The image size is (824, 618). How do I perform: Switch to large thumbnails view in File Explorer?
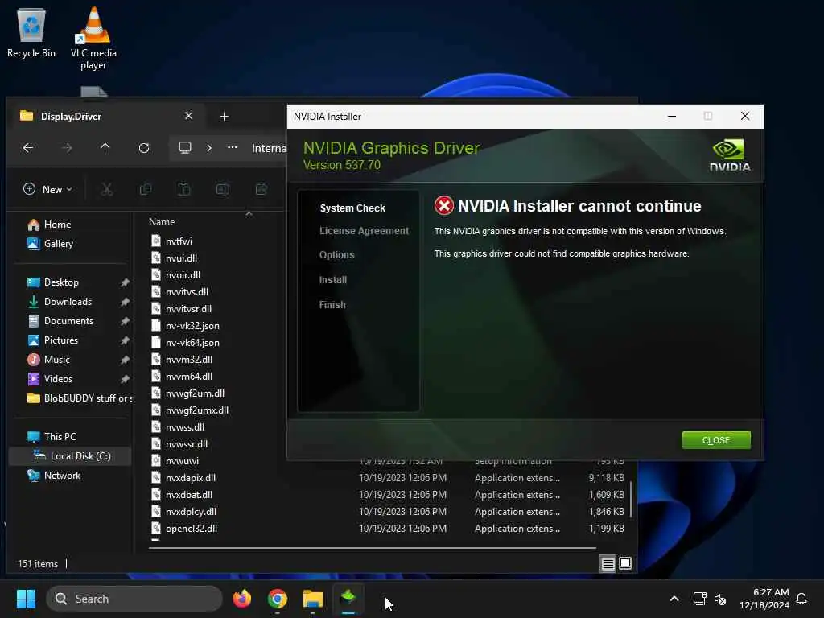624,564
